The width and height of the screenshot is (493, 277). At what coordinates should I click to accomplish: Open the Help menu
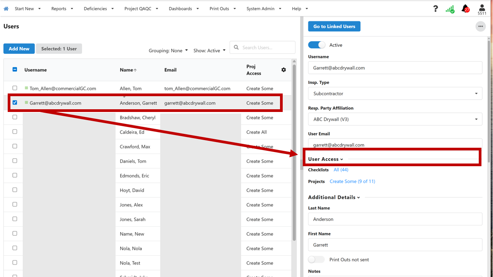pyautogui.click(x=300, y=8)
